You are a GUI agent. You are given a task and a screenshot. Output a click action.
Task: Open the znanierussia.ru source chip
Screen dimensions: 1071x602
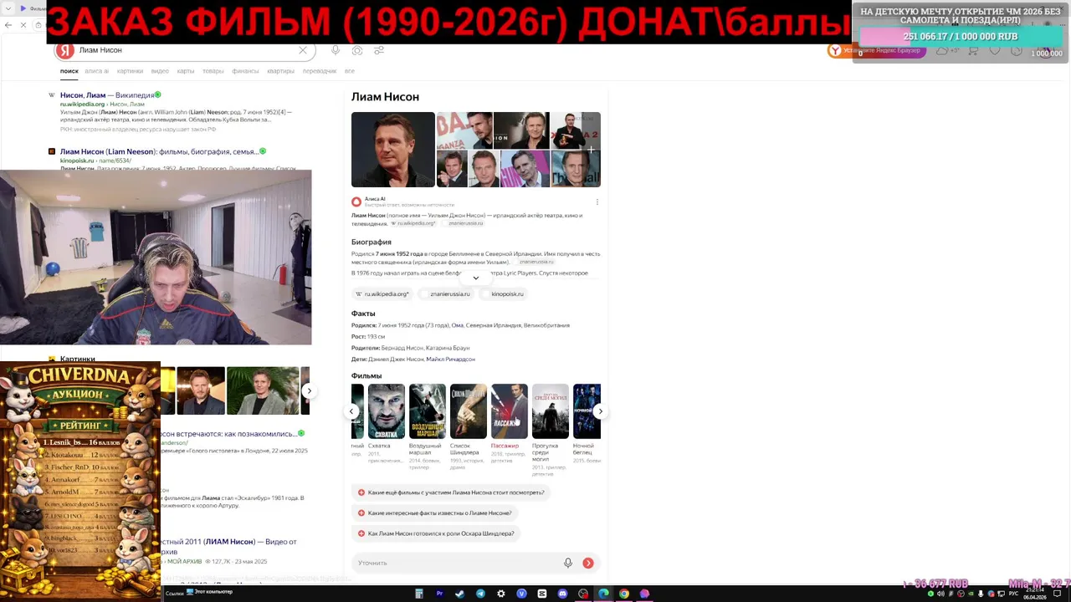click(447, 294)
